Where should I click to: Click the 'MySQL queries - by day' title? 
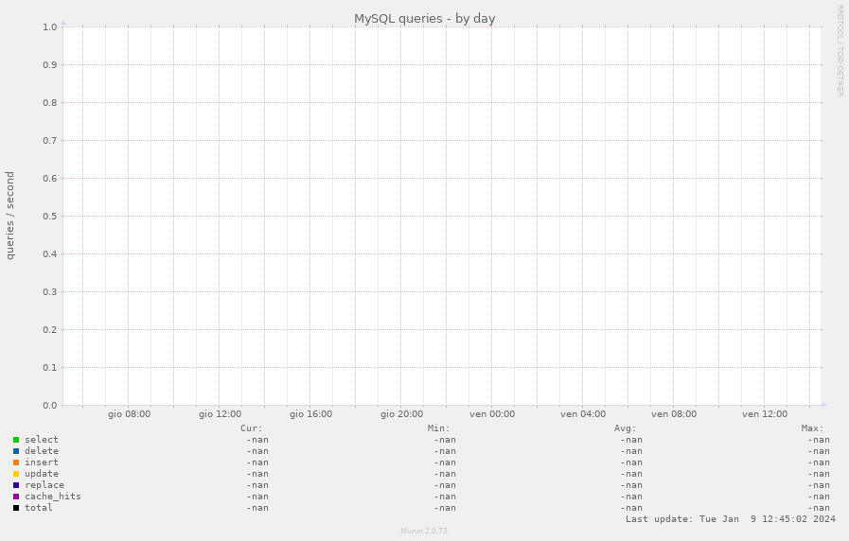424,19
